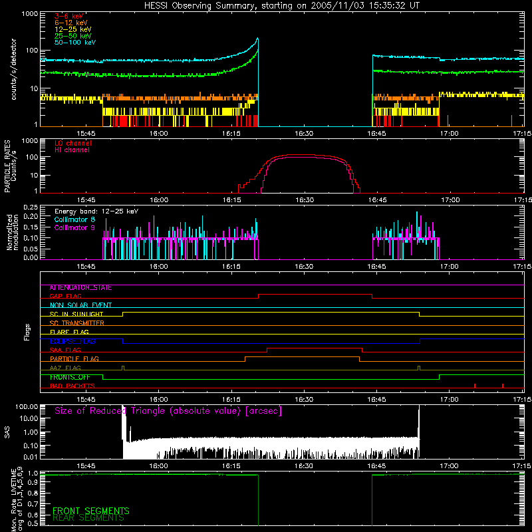Click the HI channel legend label
This screenshot has height=532, width=532.
[x=72, y=150]
